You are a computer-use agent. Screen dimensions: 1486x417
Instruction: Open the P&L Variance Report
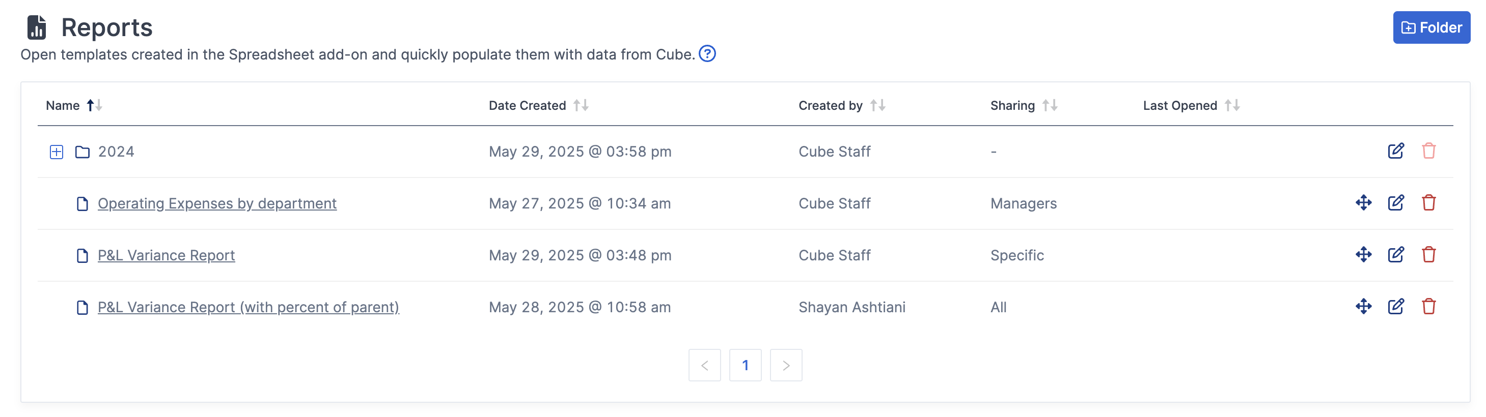(166, 255)
